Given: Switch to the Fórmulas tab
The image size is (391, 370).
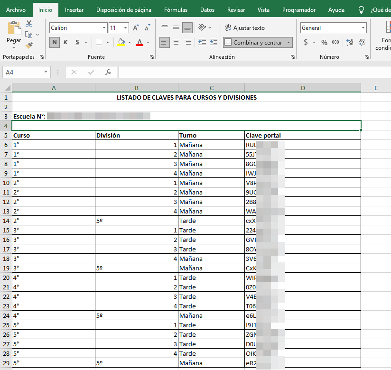Looking at the screenshot, I should (x=176, y=9).
